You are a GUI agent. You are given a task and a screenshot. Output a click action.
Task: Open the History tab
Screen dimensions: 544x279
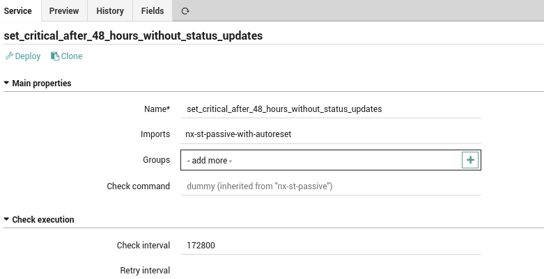[110, 10]
